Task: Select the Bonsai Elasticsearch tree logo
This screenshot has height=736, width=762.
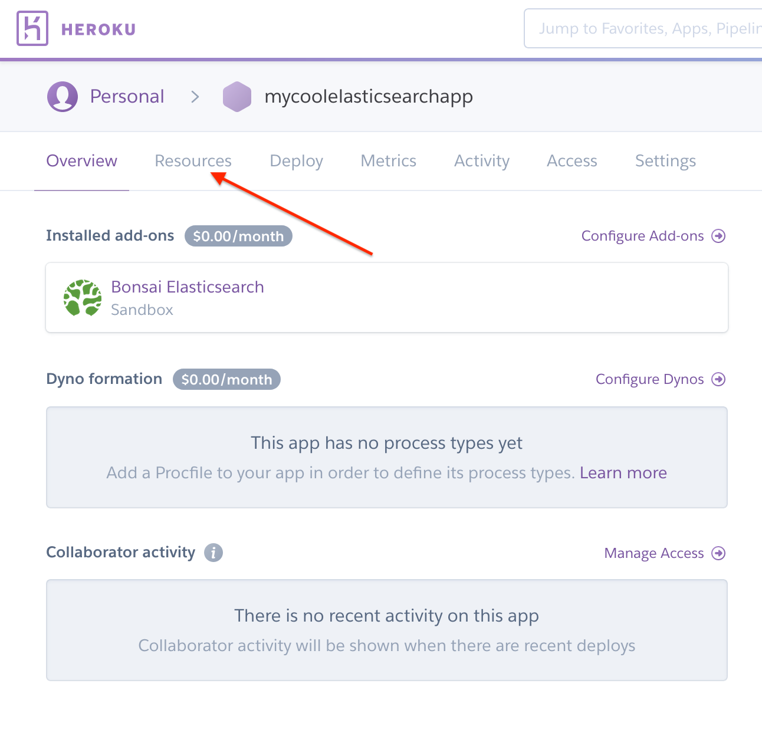Action: [83, 298]
